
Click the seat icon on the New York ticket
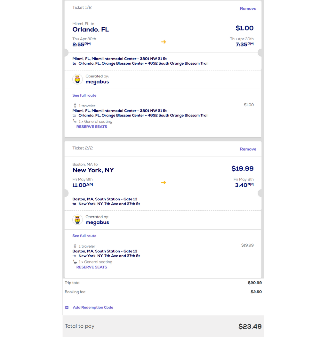click(75, 262)
